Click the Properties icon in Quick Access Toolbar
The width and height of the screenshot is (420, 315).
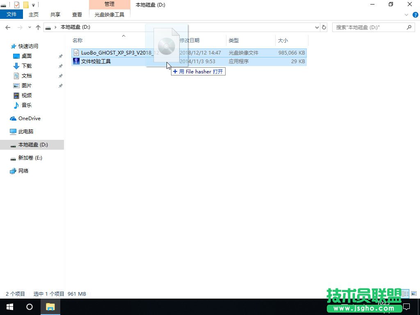16,5
